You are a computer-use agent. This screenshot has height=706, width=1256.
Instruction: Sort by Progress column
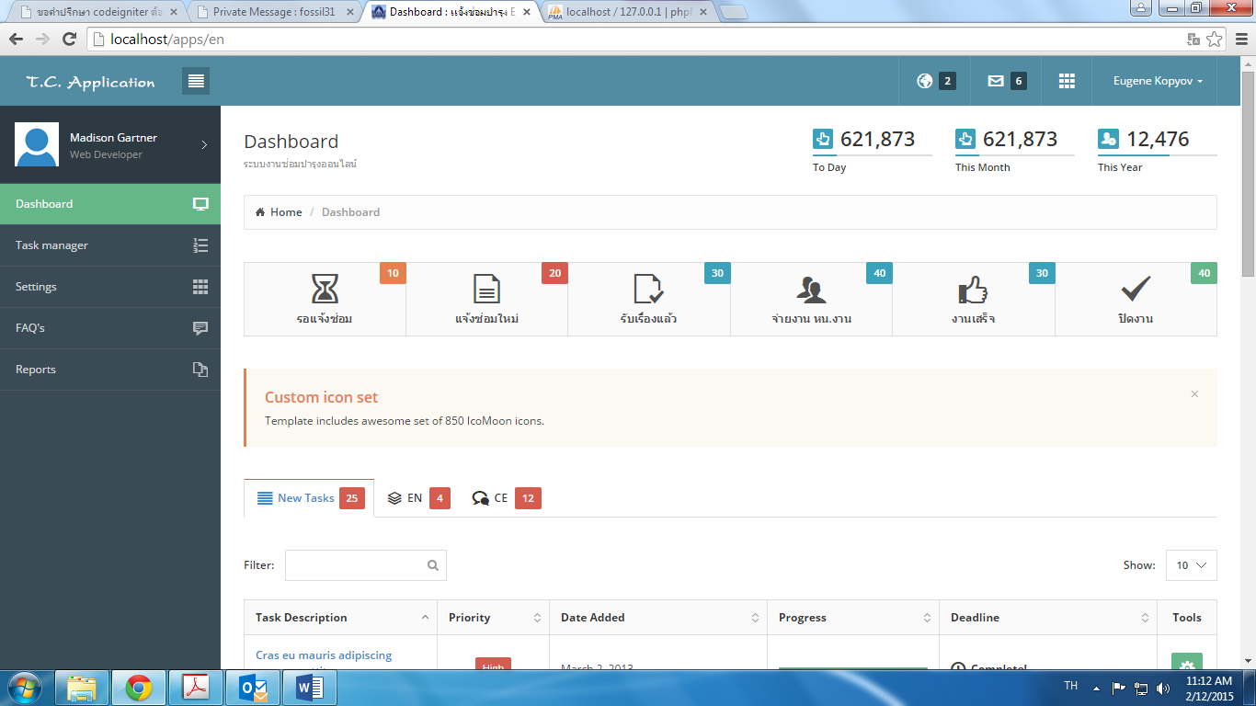click(853, 618)
